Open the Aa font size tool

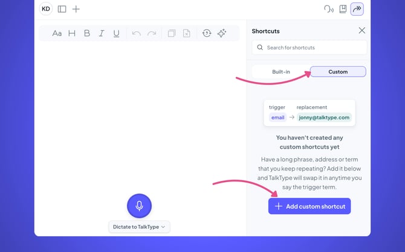57,33
